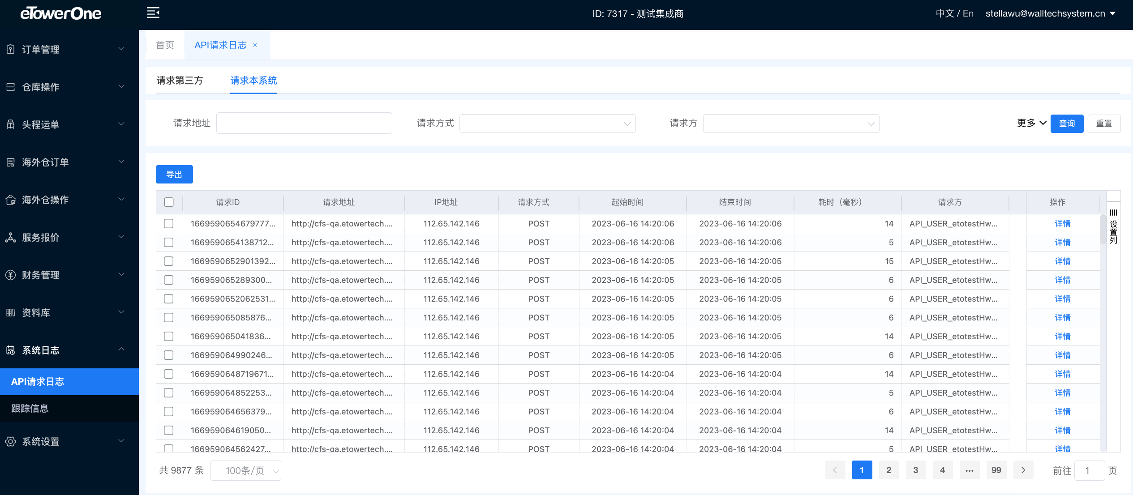Click the 头程运单 sidebar icon

[x=11, y=124]
